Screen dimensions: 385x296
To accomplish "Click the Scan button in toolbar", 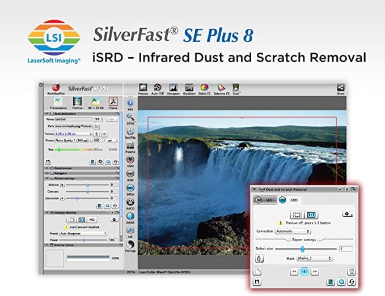I will point(237,88).
